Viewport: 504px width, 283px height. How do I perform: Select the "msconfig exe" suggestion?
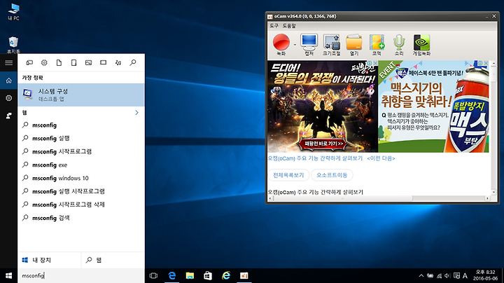click(x=81, y=165)
